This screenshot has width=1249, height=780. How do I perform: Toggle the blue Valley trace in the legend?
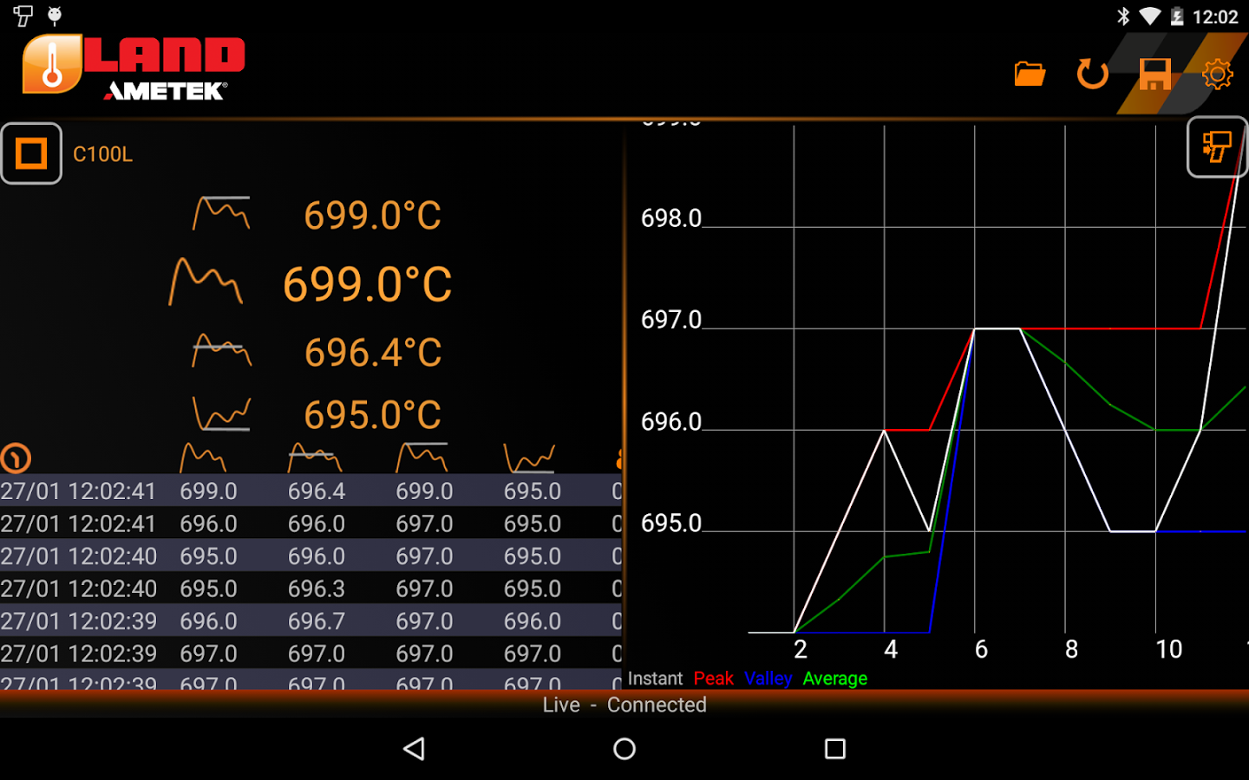pos(767,679)
